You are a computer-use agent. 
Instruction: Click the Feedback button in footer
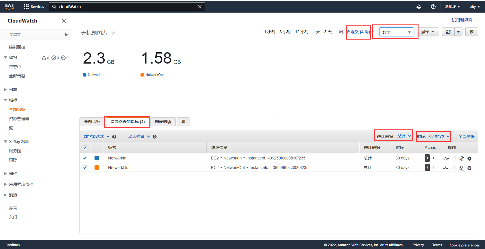[13, 245]
